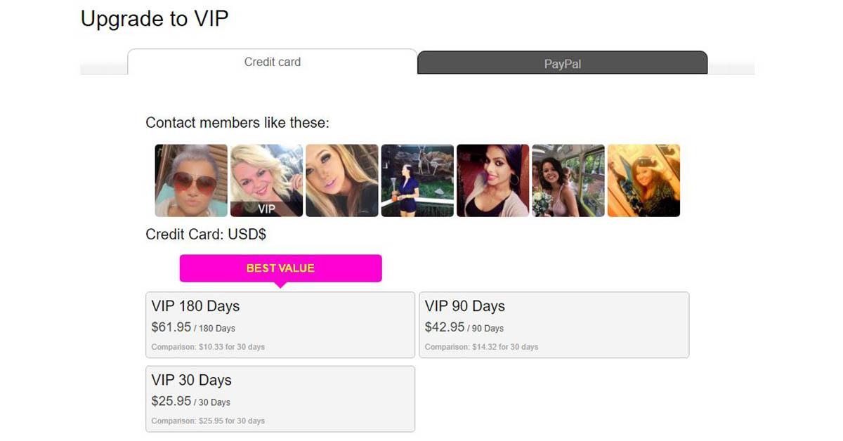Image resolution: width=843 pixels, height=441 pixels.
Task: Pick the VIP 30 Days plan
Action: (280, 398)
